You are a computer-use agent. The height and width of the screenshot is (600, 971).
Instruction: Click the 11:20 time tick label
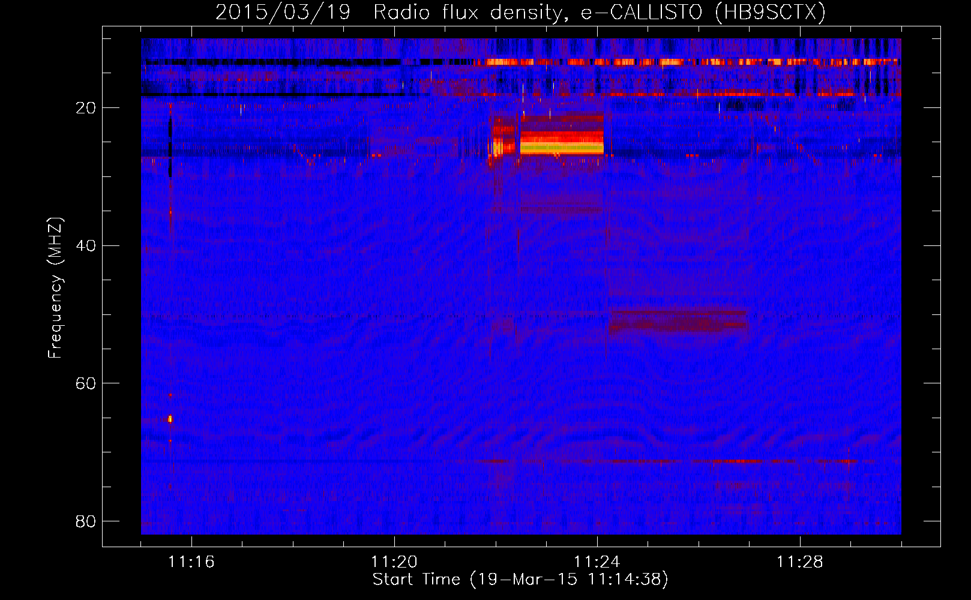coord(394,562)
